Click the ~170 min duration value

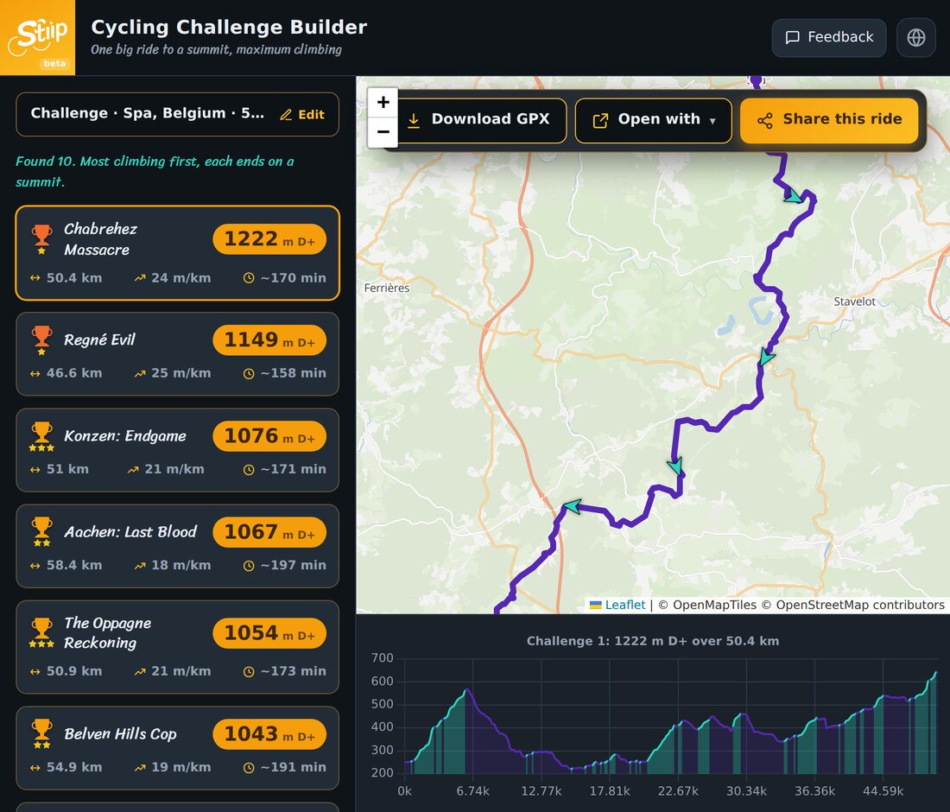[x=294, y=277]
